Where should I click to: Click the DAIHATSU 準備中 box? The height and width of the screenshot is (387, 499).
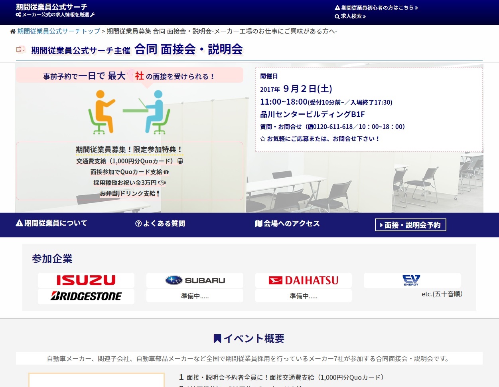pos(303,296)
